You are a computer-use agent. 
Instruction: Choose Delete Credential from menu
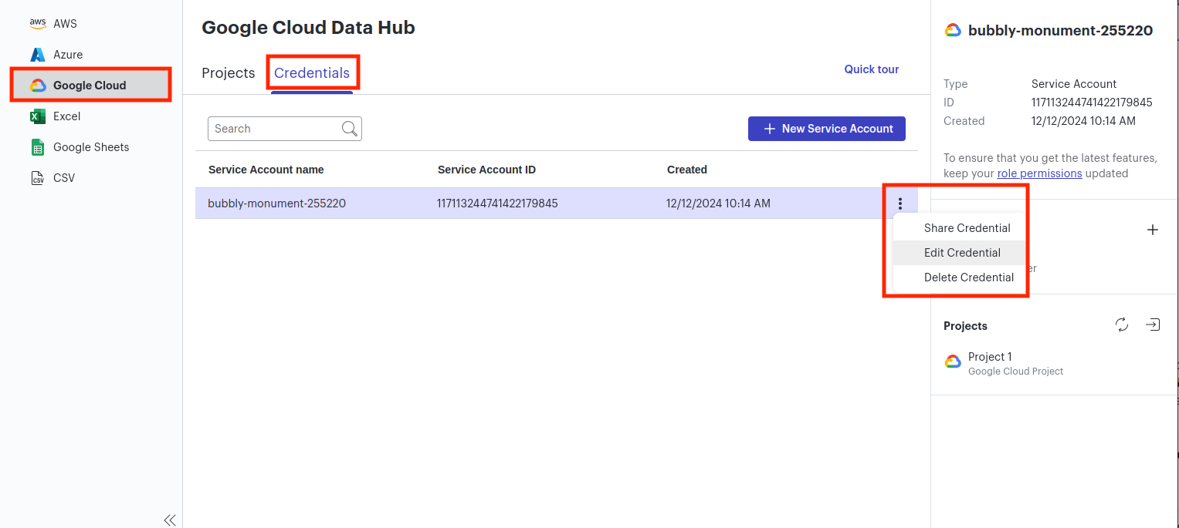coord(960,277)
